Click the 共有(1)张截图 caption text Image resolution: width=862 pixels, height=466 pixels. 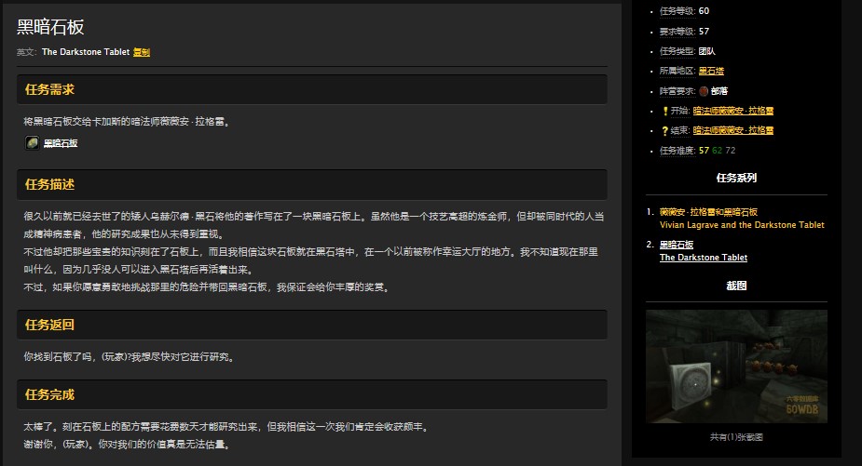(736, 436)
